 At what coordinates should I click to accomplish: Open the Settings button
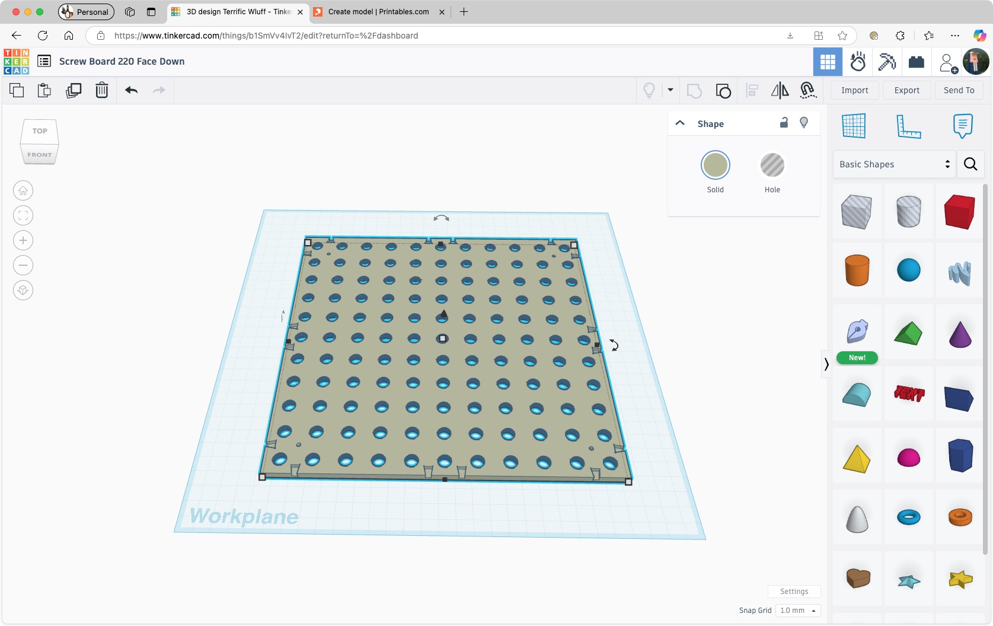tap(794, 592)
